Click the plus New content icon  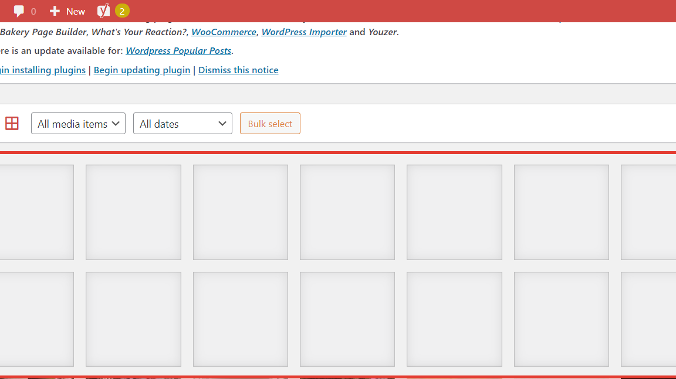tap(55, 11)
